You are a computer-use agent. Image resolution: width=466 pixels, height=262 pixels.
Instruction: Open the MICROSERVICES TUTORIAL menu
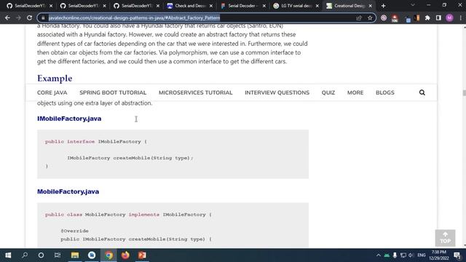pyautogui.click(x=196, y=92)
